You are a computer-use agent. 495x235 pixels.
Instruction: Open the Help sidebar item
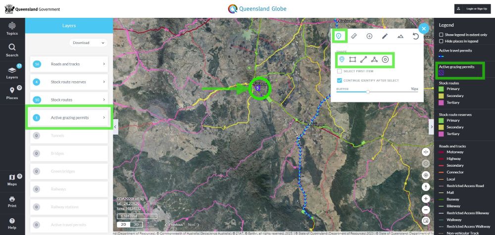tap(12, 223)
